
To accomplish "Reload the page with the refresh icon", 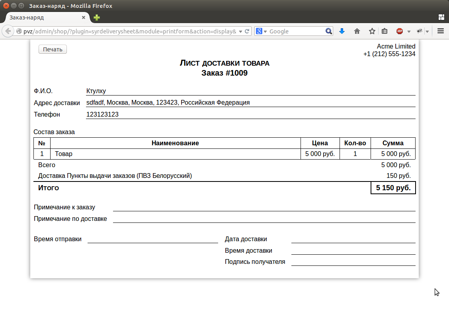I will pyautogui.click(x=247, y=31).
